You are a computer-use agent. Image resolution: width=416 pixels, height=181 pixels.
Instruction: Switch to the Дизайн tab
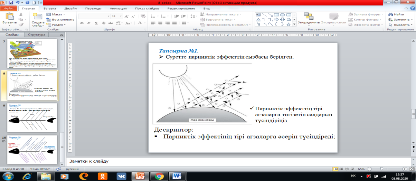click(x=70, y=8)
